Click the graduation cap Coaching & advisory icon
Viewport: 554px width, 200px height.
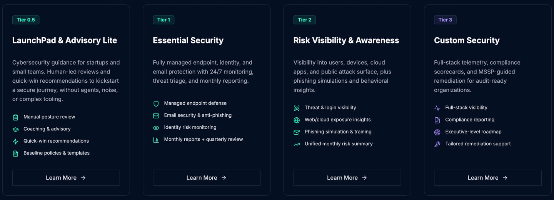[15, 129]
